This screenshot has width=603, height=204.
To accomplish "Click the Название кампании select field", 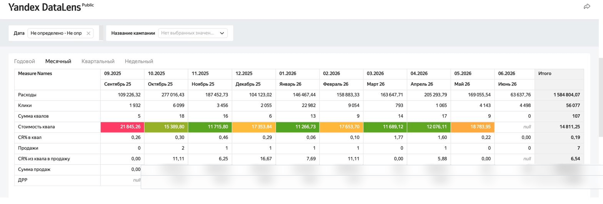I will tap(193, 33).
